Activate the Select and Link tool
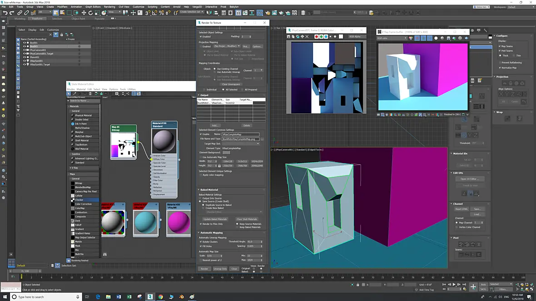Screen dimensions: 536x301 point(20,13)
